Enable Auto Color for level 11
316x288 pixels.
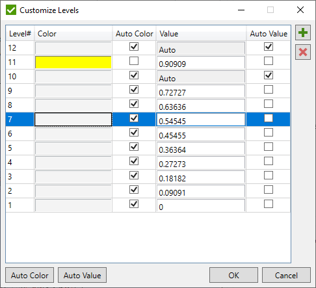[x=134, y=61]
